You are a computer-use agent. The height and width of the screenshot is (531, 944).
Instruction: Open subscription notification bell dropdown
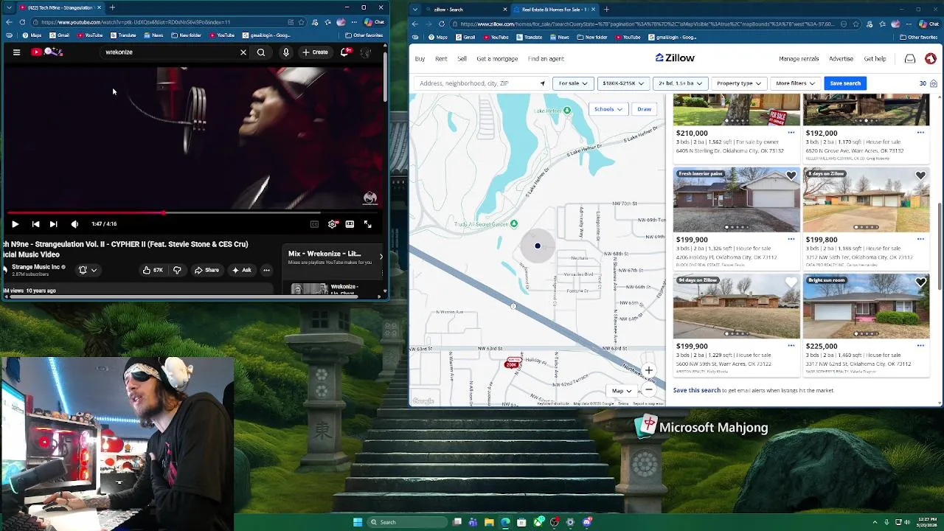point(87,270)
